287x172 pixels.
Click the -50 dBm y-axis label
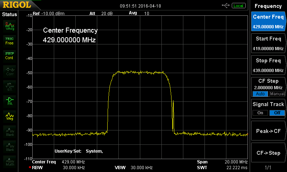[x=29, y=73]
